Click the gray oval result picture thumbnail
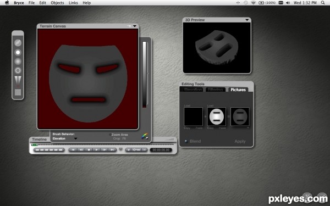The width and height of the screenshot is (330, 206). click(x=240, y=116)
